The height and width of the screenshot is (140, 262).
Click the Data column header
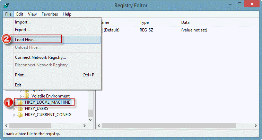(185, 22)
